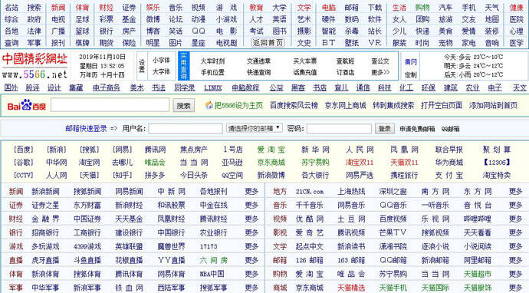Open the 天气 link in the top navigation

(x=491, y=8)
